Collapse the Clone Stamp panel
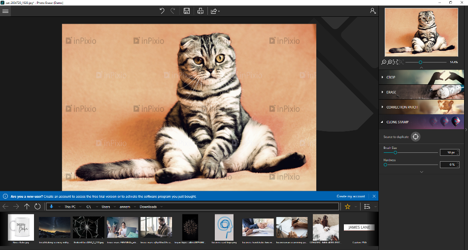The height and width of the screenshot is (250, 468). 421,122
